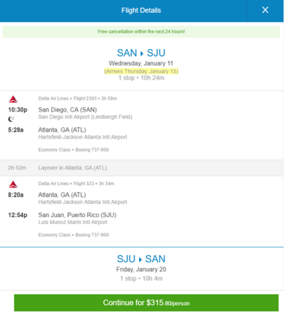Click the Friday, January 20 return date

[x=141, y=269]
